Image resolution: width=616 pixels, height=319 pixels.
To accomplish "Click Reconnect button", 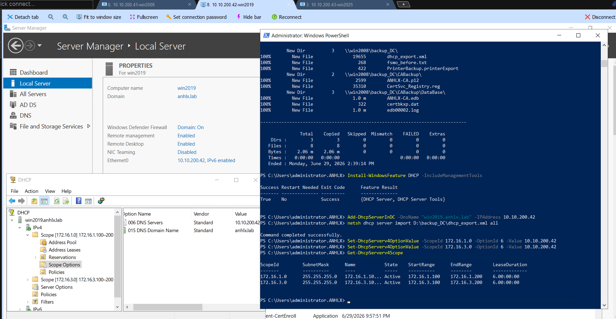I will pos(286,17).
